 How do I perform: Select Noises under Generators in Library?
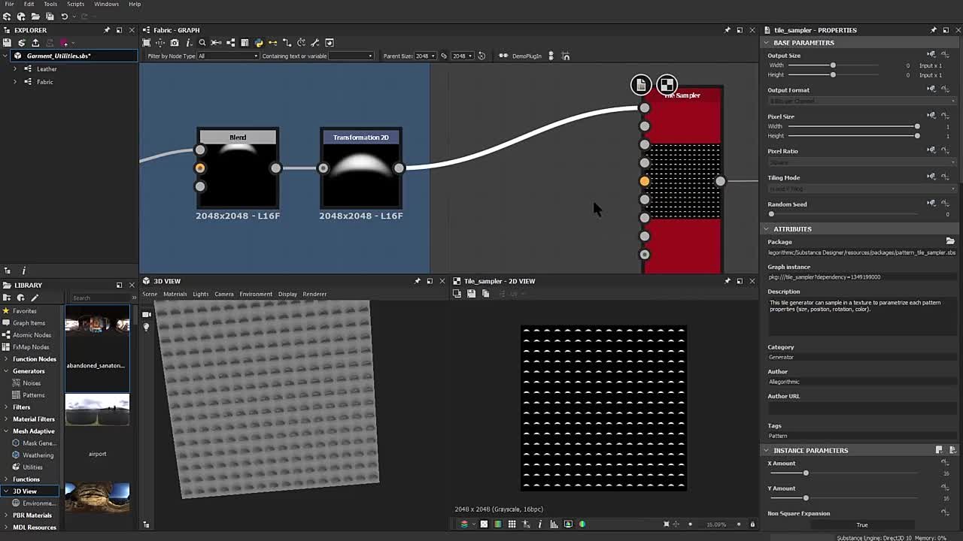32,383
